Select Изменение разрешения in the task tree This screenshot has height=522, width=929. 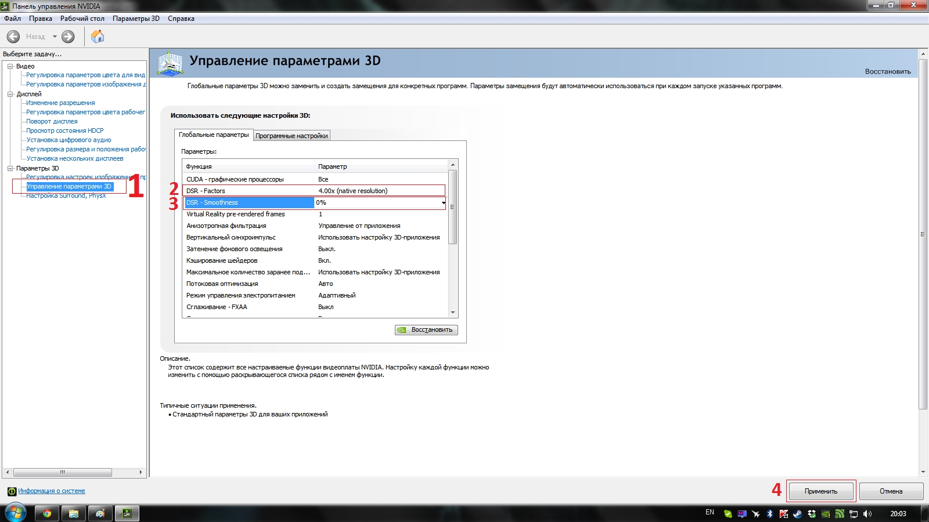[60, 103]
